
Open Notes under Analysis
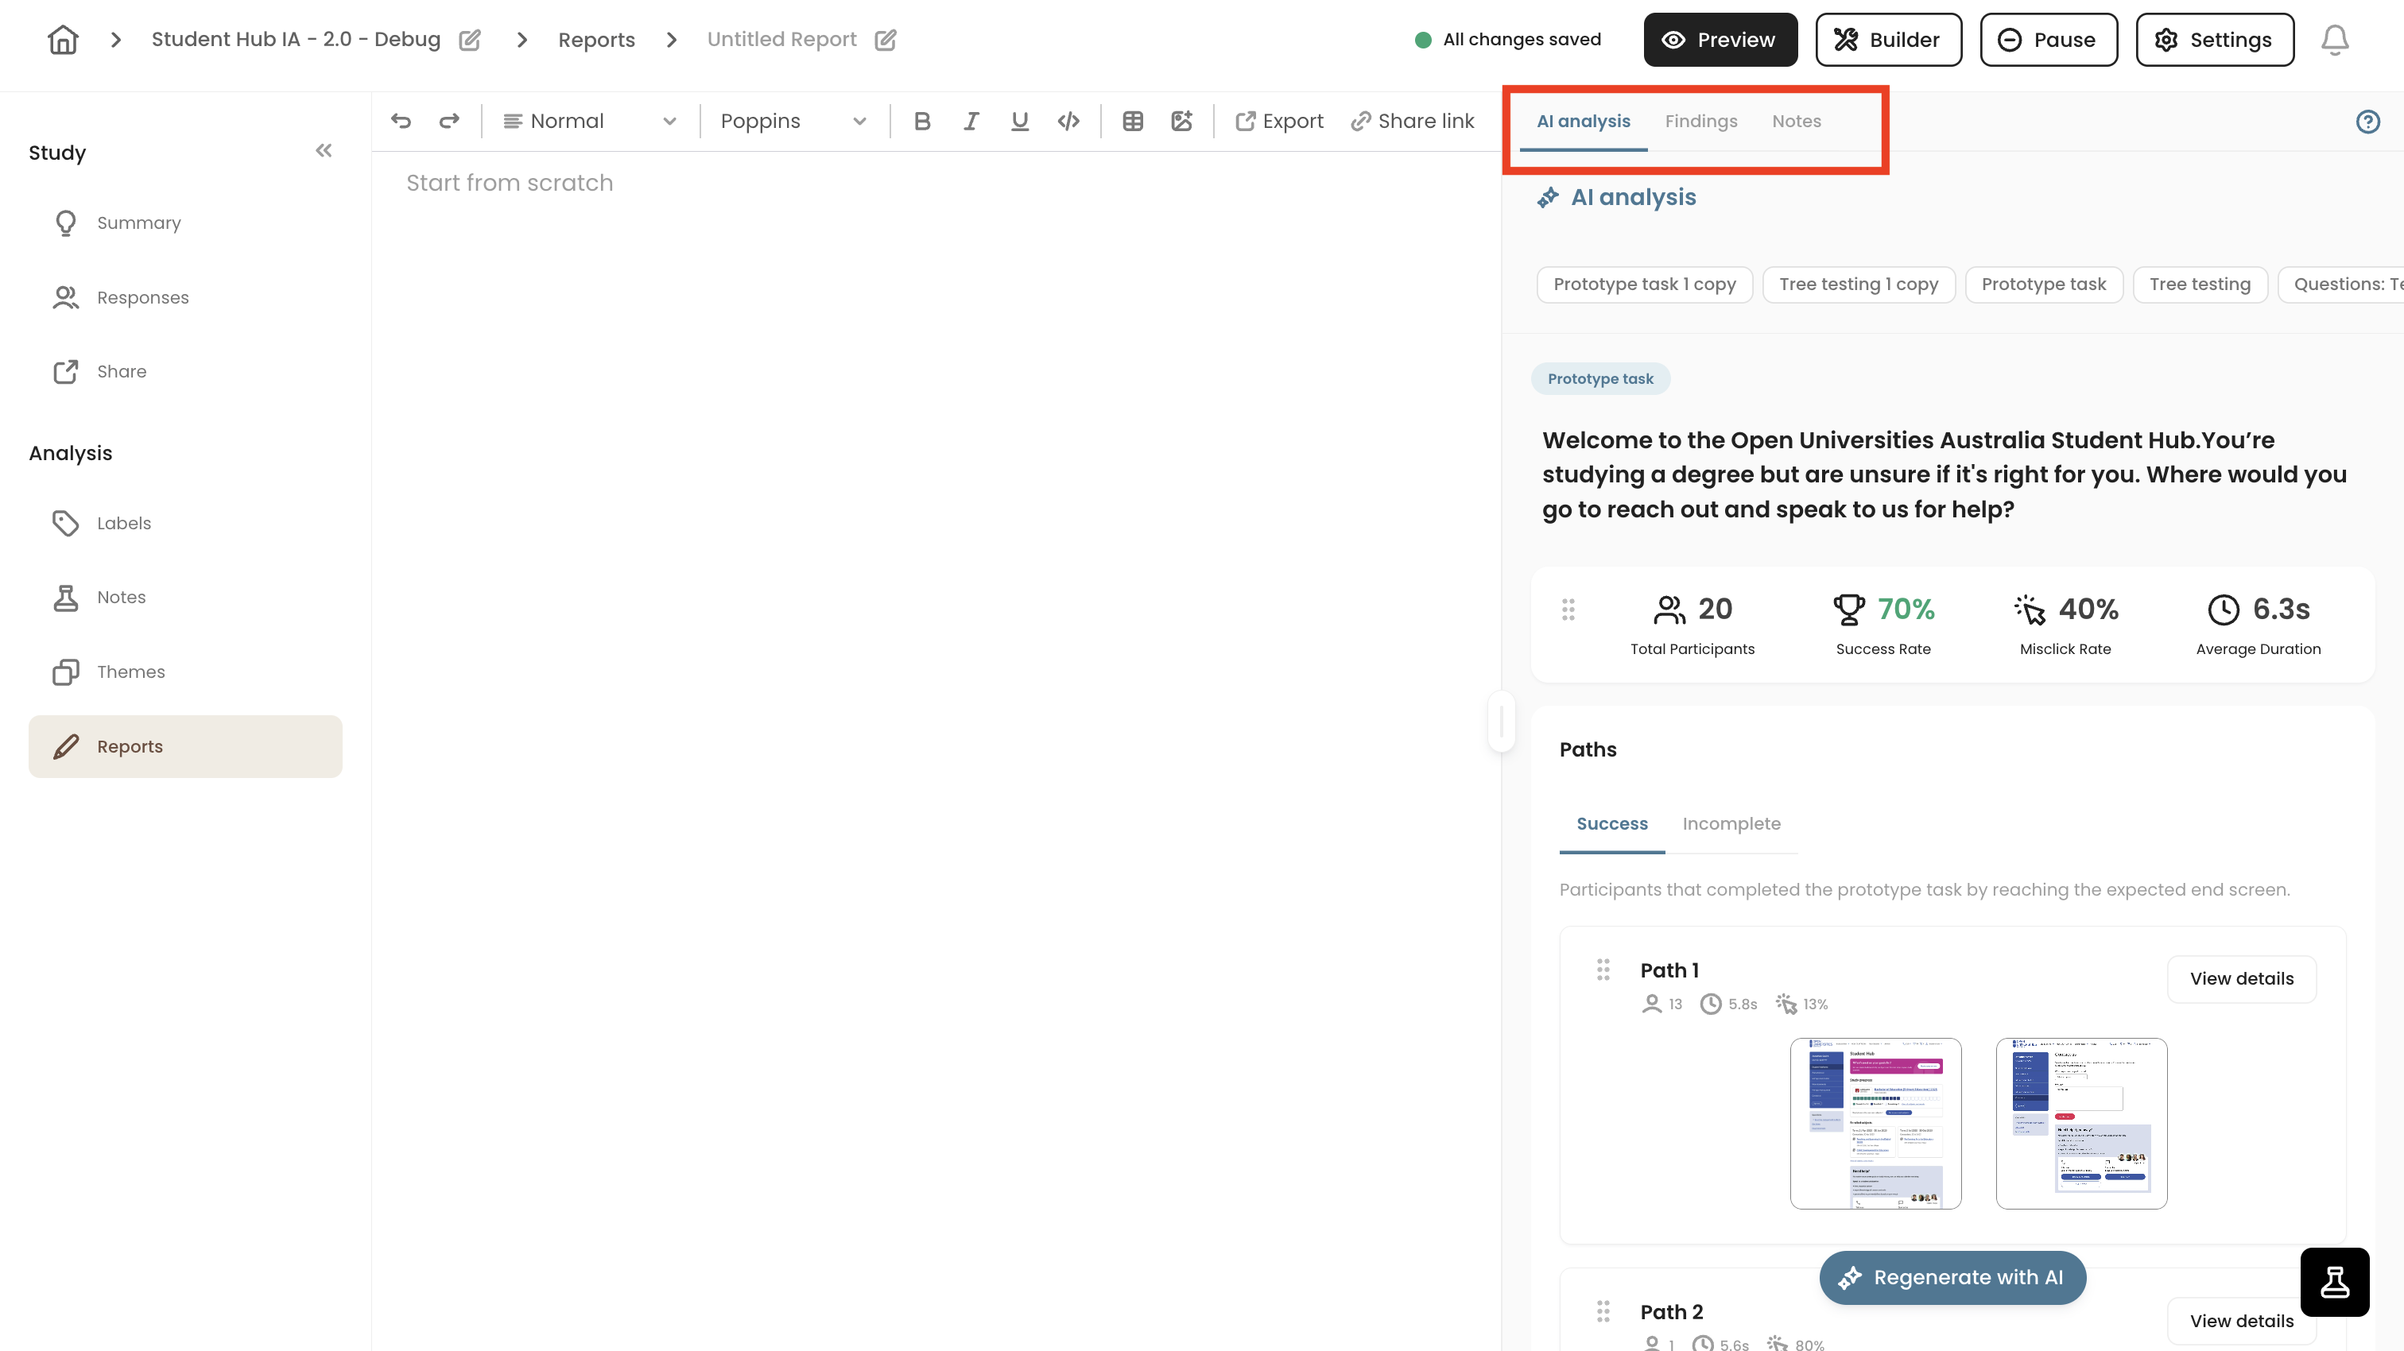pyautogui.click(x=184, y=597)
